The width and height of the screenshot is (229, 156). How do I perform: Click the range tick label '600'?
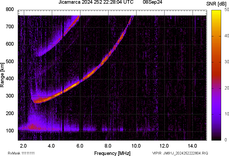[x=10, y=44]
